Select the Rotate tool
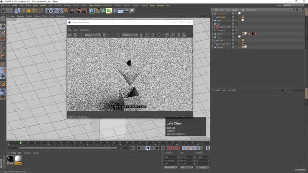This screenshot has height=173, width=308. pyautogui.click(x=35, y=11)
